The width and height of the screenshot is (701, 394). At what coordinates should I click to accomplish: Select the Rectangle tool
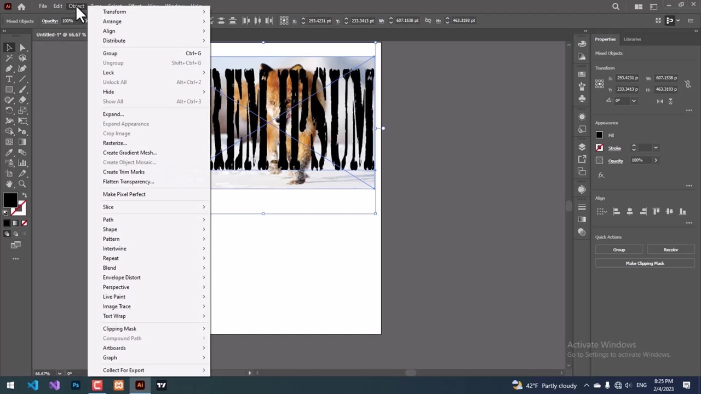pos(9,90)
